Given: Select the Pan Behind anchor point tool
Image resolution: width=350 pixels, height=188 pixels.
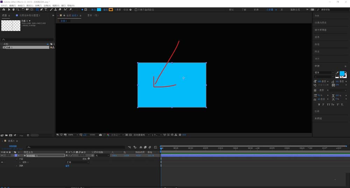Looking at the screenshot, I should (x=32, y=9).
